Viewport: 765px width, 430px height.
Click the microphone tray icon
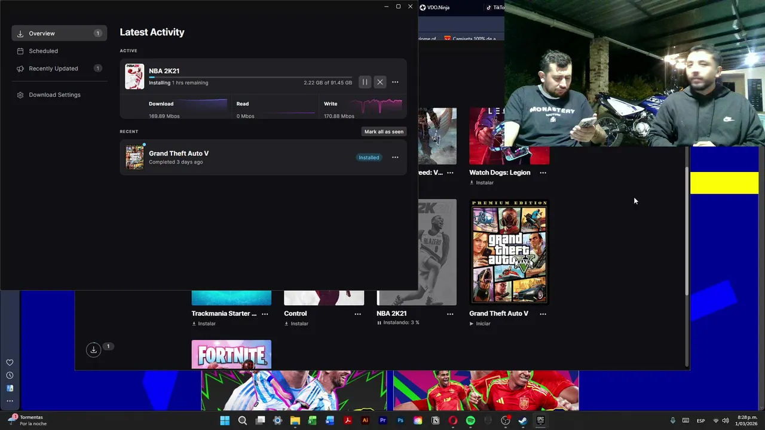click(x=673, y=420)
